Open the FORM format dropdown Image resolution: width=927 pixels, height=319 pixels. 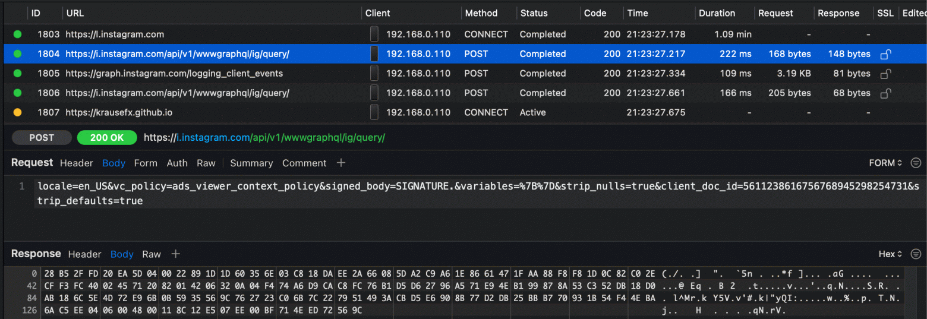point(885,163)
